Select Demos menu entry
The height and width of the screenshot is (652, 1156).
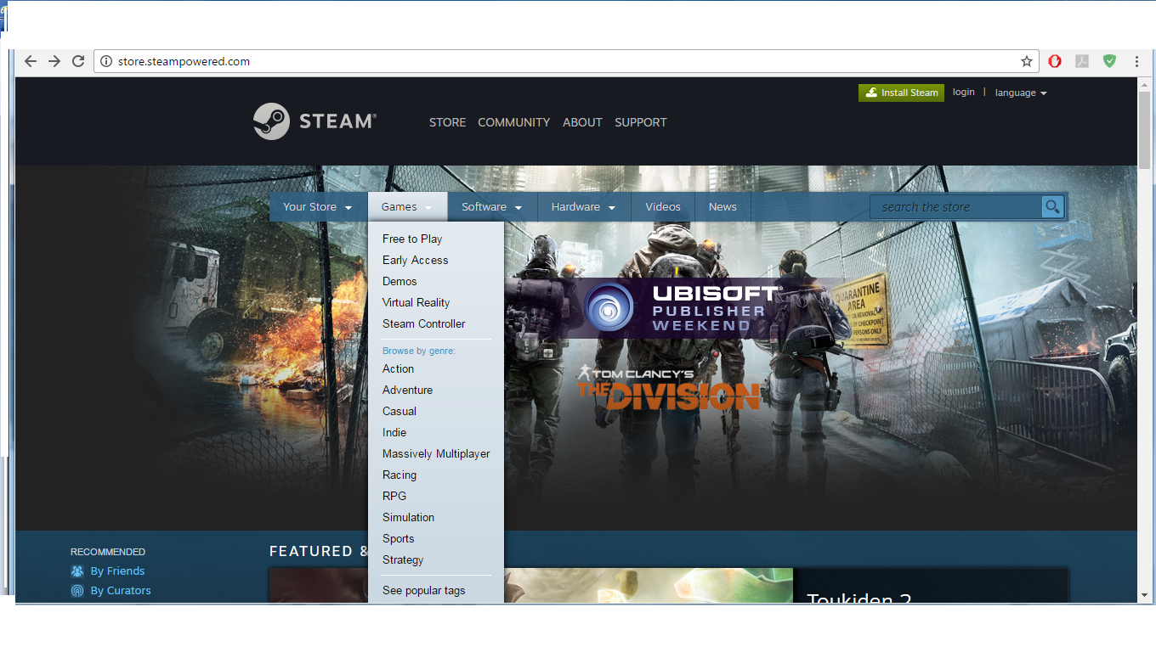pyautogui.click(x=399, y=281)
